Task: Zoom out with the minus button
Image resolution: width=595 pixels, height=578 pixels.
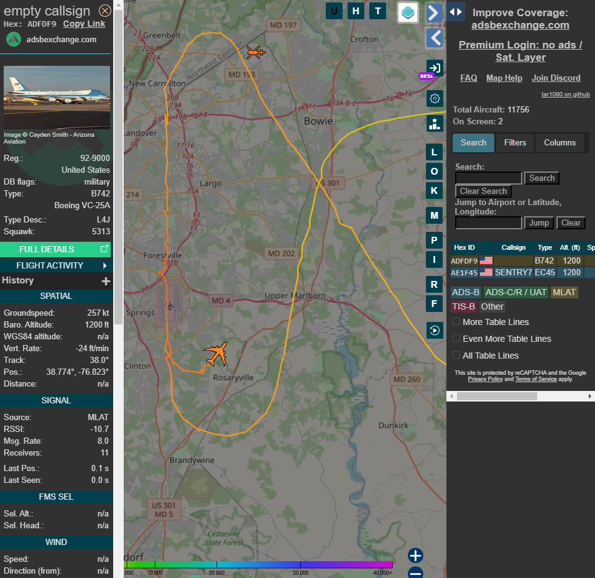Action: (x=415, y=572)
